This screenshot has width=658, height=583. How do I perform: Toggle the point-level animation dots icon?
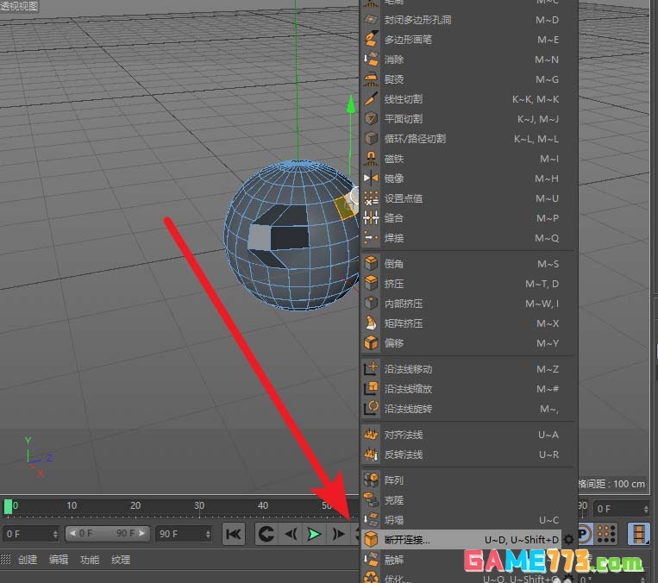coord(606,534)
